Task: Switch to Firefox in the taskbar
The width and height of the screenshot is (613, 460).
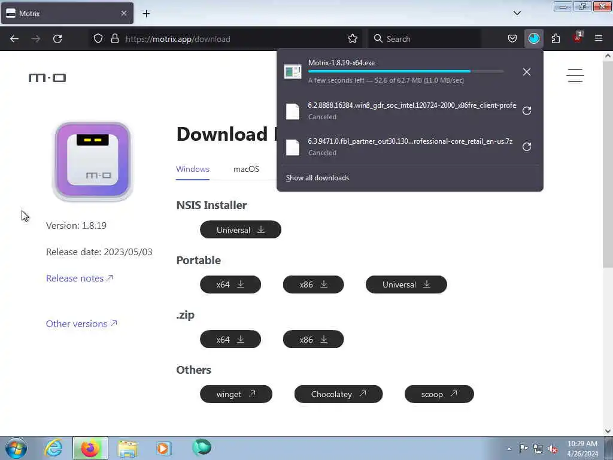Action: coord(90,448)
